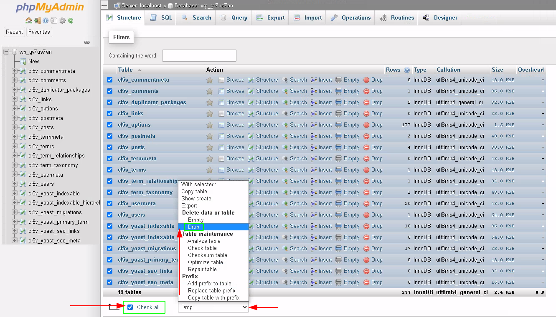Click the Insert icon for cl5v_terms

(314, 170)
